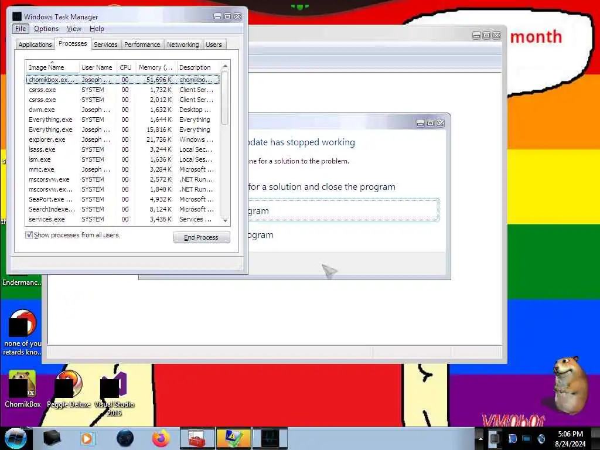The height and width of the screenshot is (450, 600).
Task: Open the Peggle Deluxe desktop shortcut
Action: point(69,389)
